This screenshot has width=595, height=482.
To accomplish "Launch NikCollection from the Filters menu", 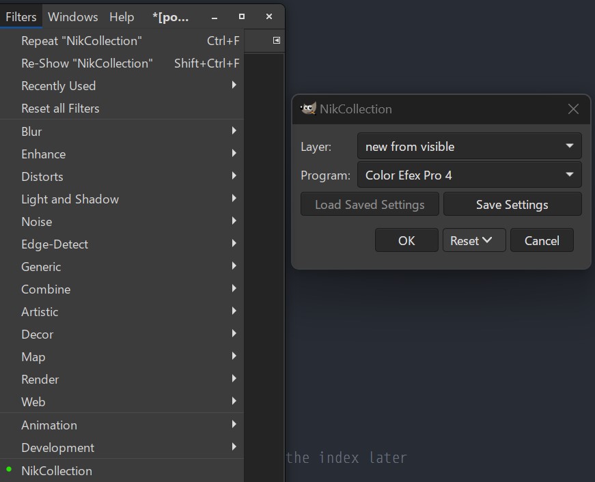I will tap(57, 470).
